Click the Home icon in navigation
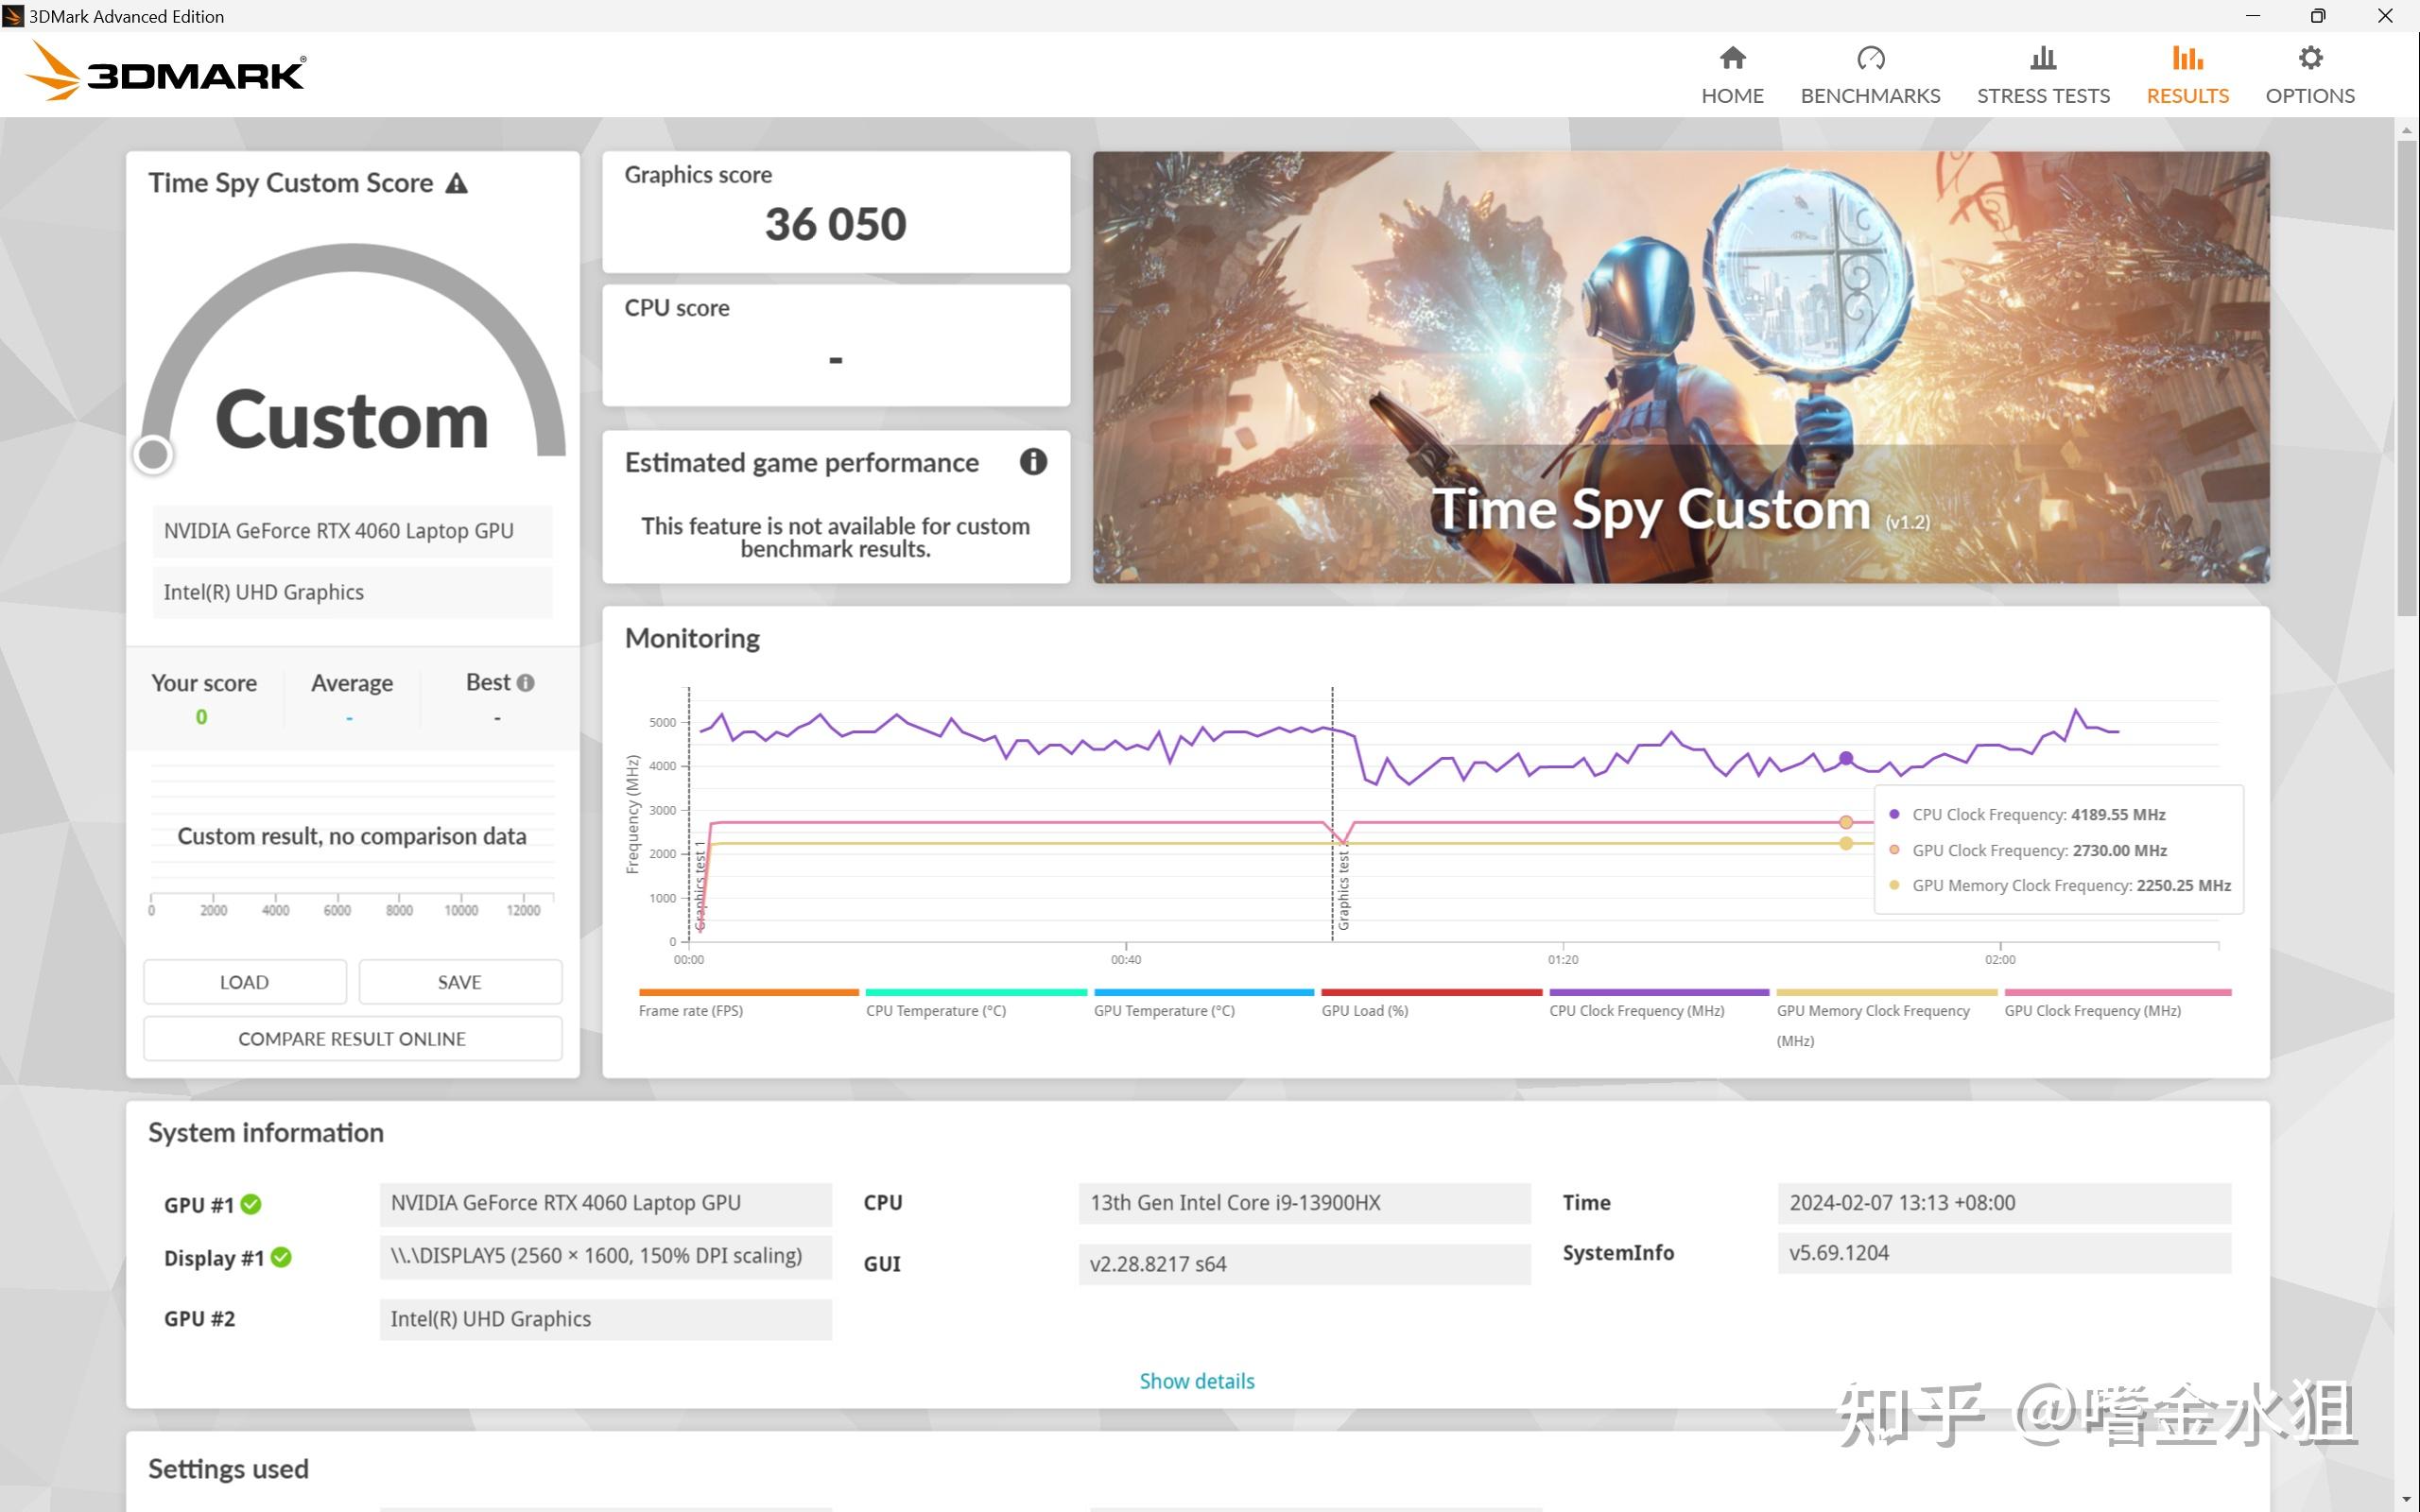 pyautogui.click(x=1732, y=58)
